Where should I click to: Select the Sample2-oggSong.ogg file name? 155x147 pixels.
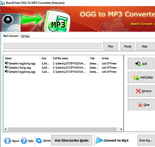[x=22, y=72]
